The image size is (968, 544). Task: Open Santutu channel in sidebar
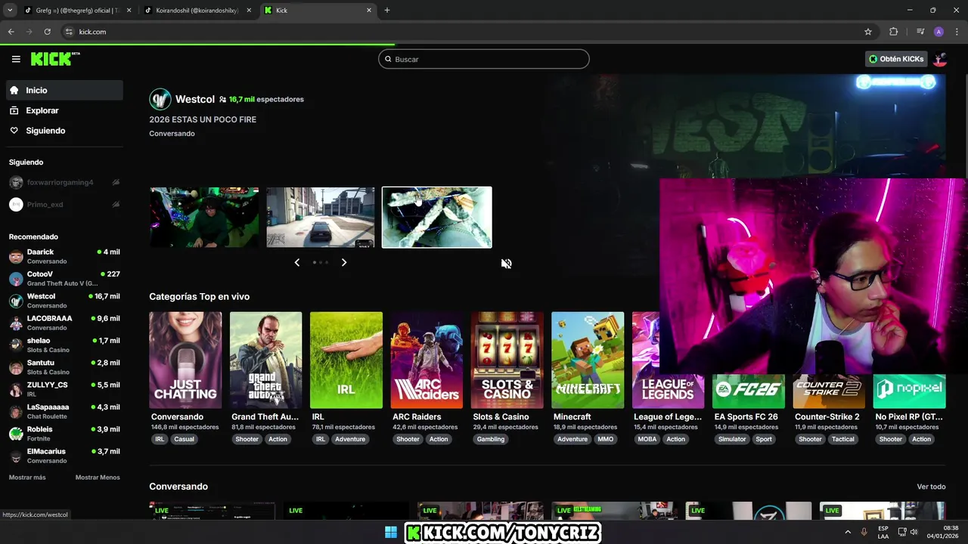(64, 367)
